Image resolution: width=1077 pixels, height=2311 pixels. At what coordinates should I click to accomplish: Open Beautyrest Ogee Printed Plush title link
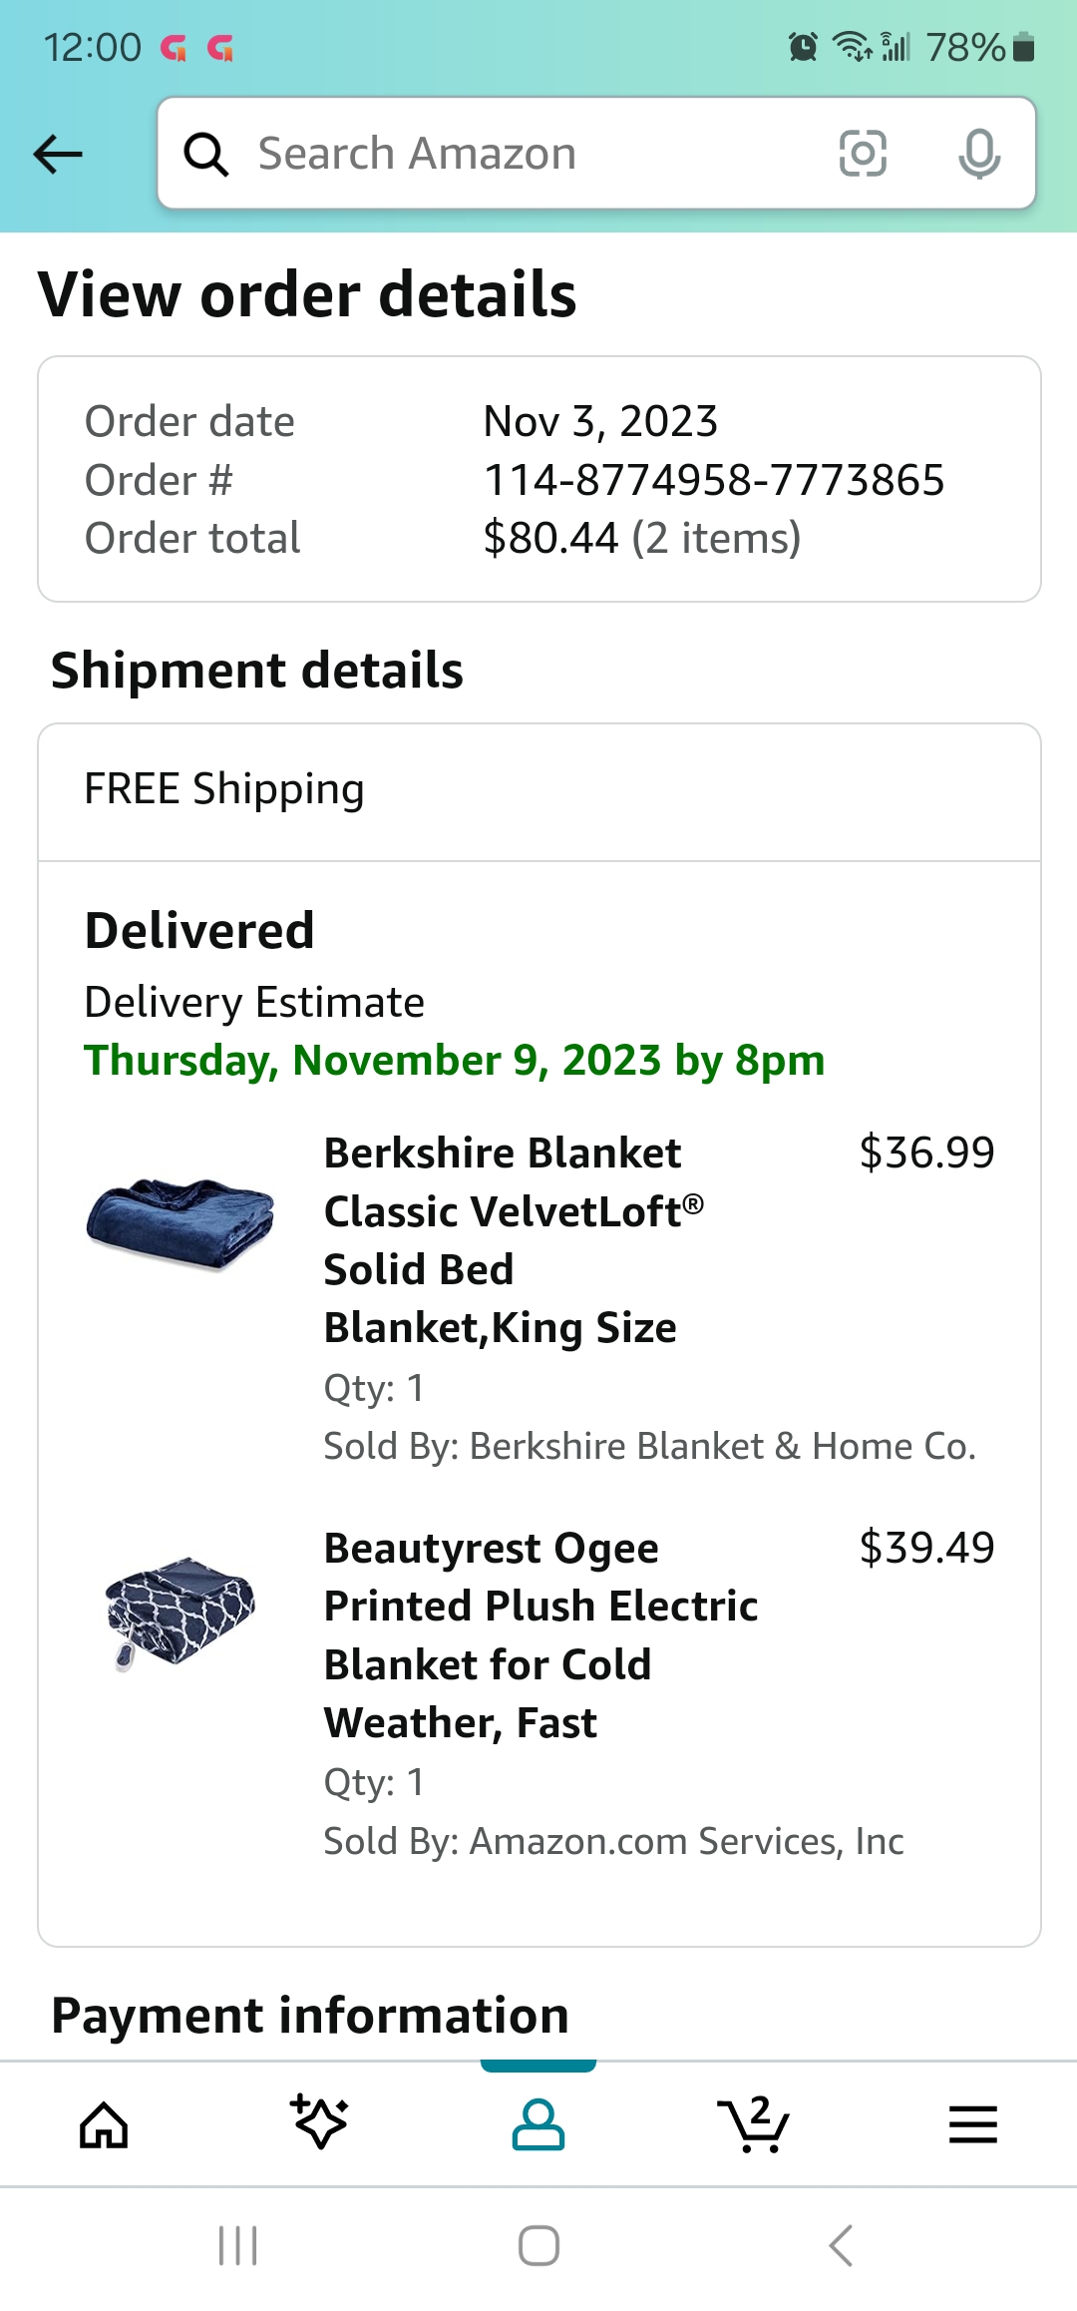(x=540, y=1635)
